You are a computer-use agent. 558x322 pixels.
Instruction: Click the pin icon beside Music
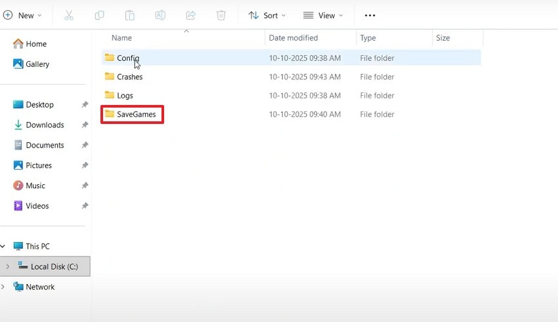(x=85, y=186)
